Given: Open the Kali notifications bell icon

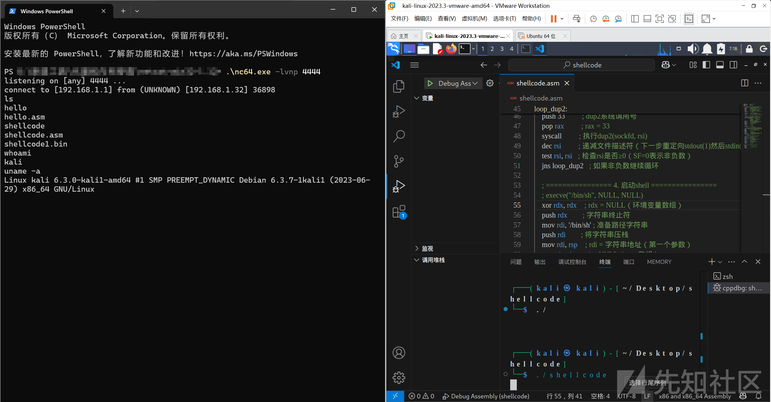Looking at the screenshot, I should [x=707, y=49].
